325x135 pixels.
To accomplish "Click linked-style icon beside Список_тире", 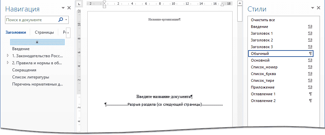I will [x=310, y=80].
